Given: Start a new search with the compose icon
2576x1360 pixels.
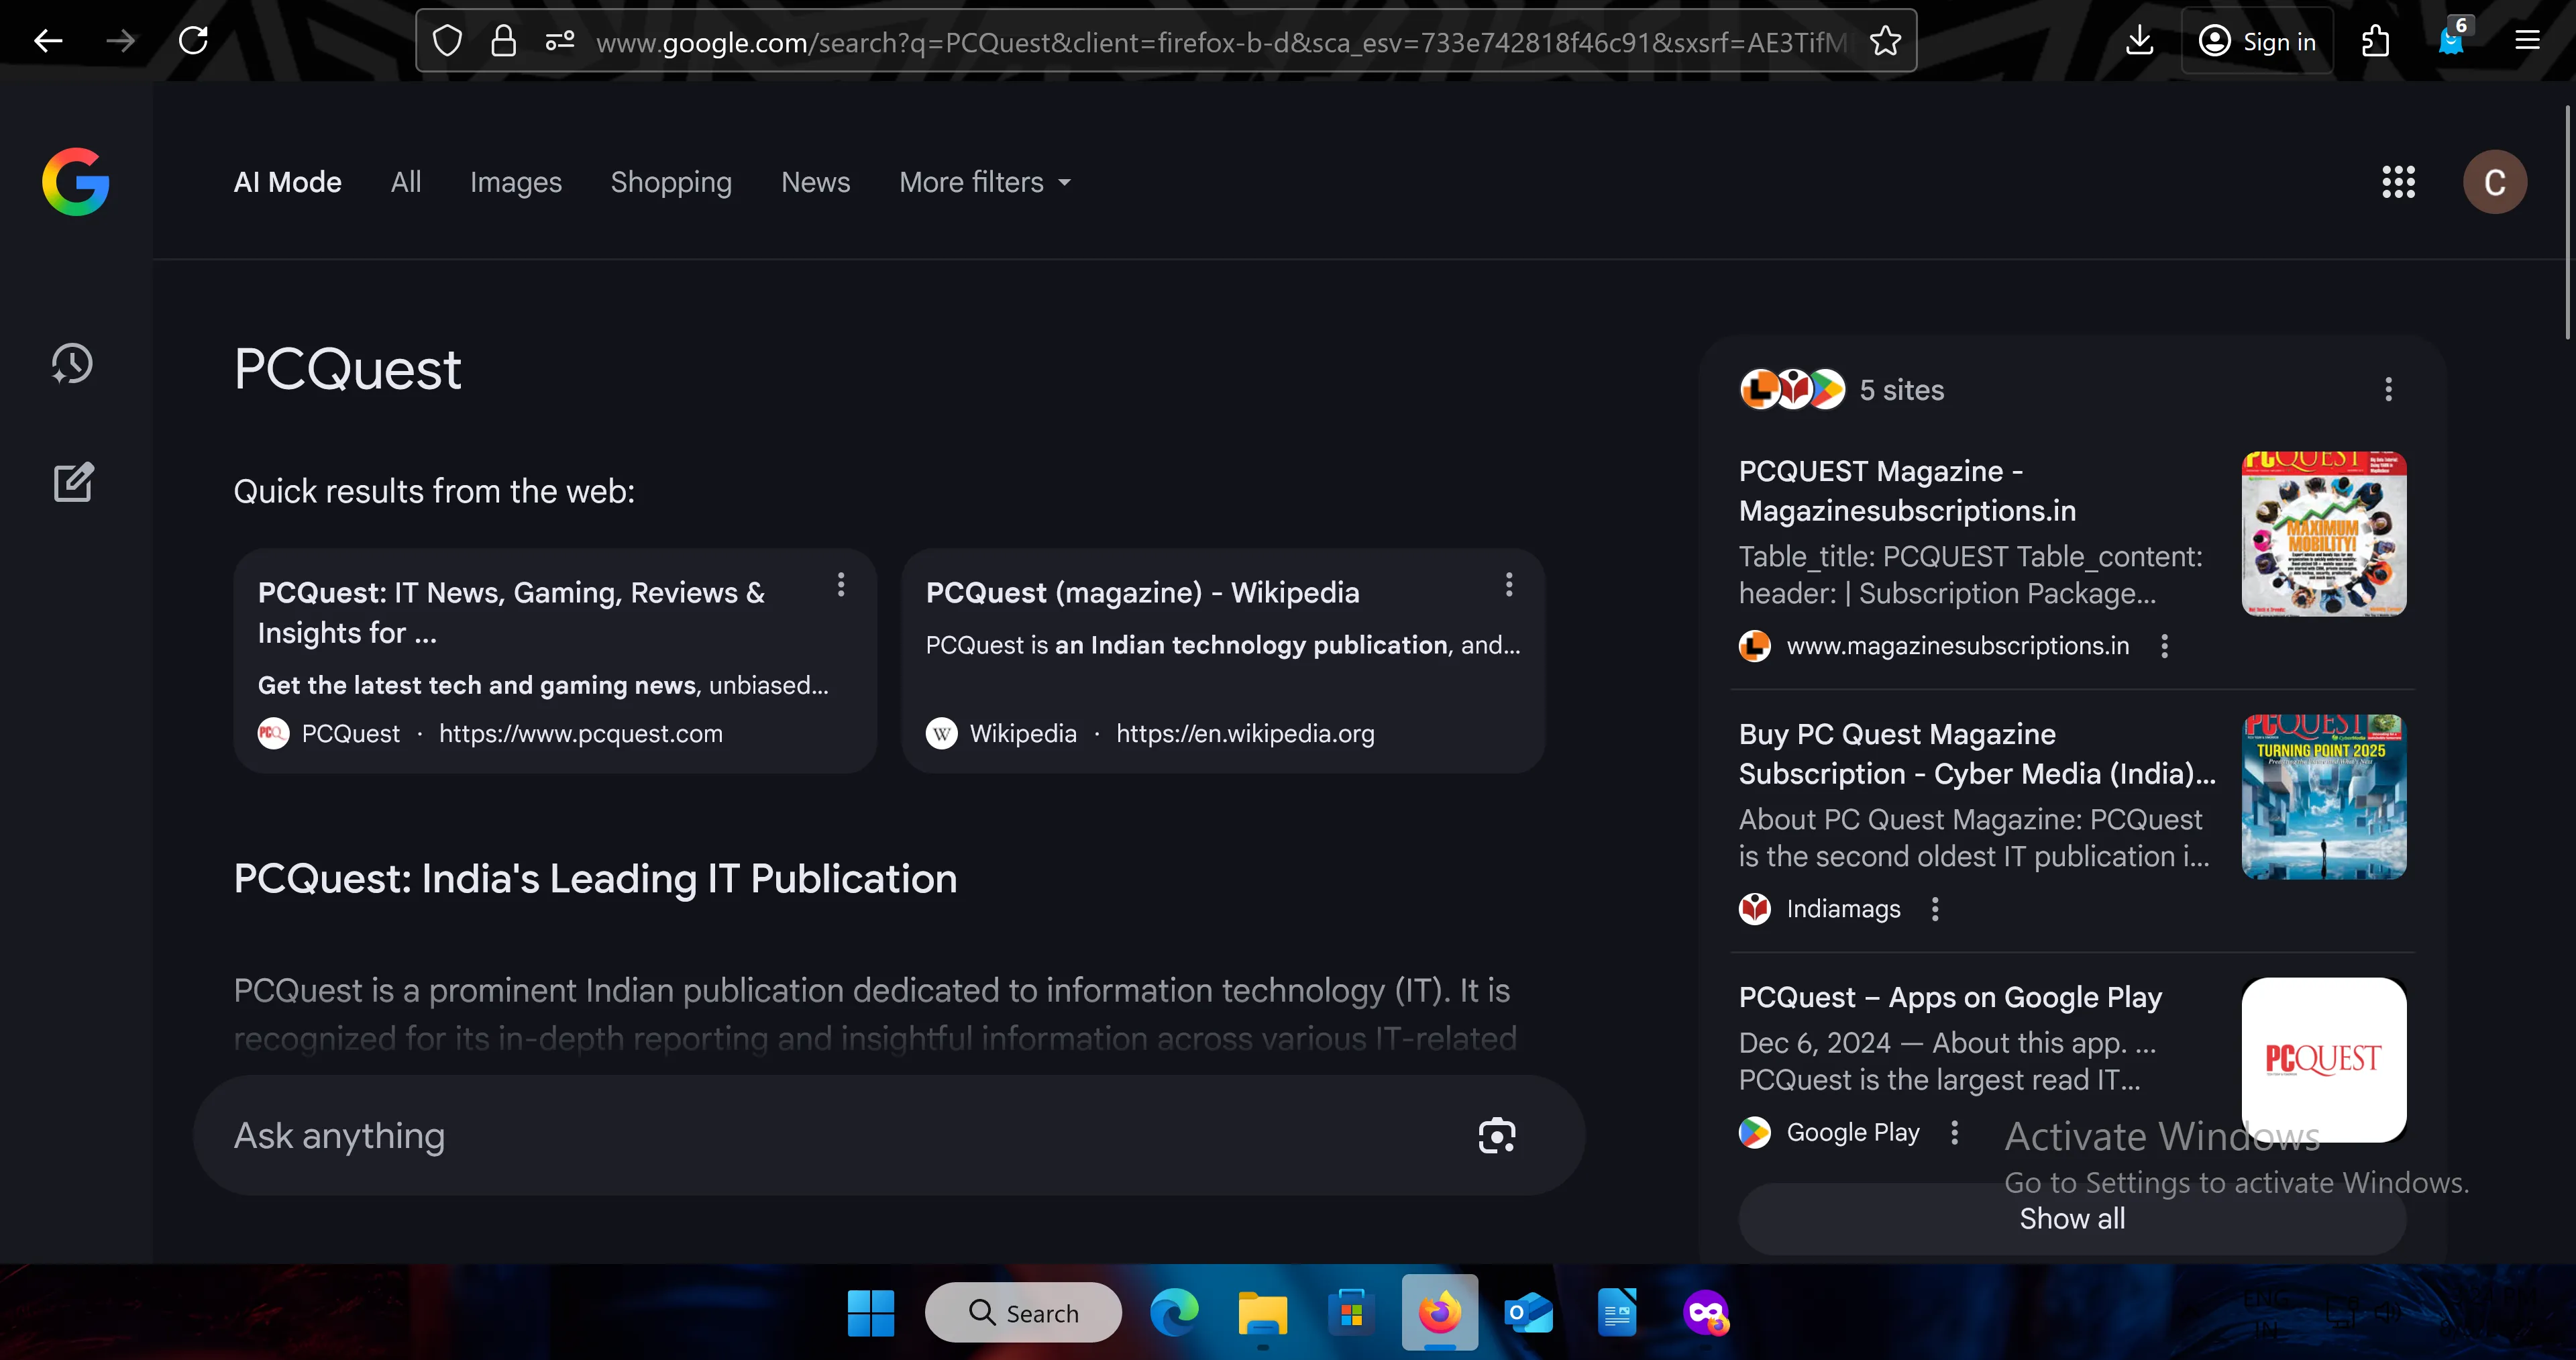Looking at the screenshot, I should (x=73, y=481).
